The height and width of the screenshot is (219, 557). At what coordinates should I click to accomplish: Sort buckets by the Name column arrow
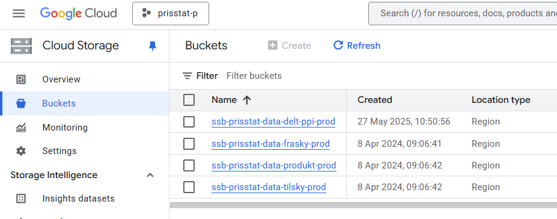click(247, 100)
